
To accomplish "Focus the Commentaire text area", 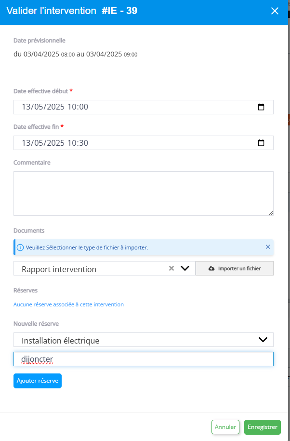I will point(144,193).
